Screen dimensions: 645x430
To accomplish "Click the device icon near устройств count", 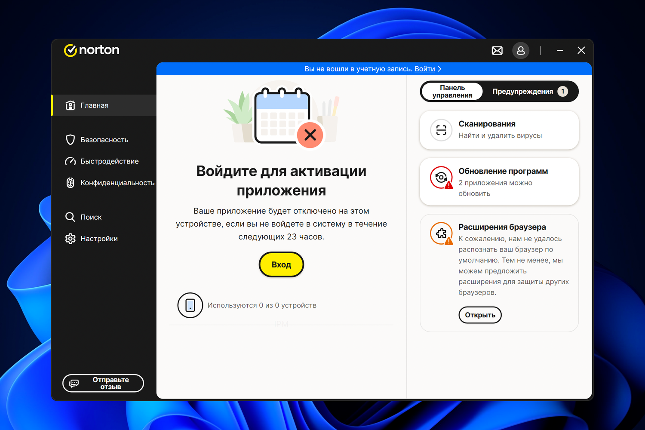I will 190,305.
